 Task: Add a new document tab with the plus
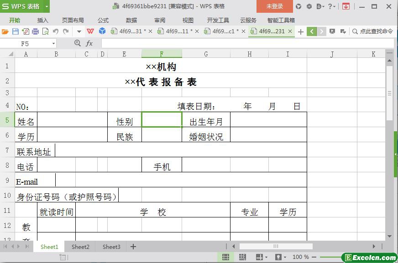point(301,31)
